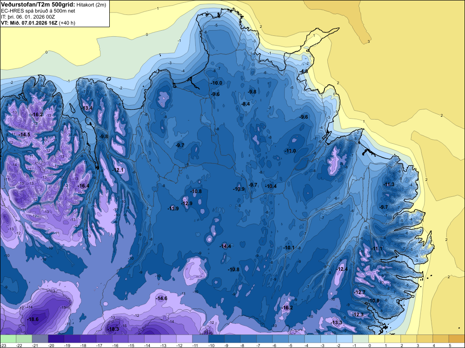The height and width of the screenshot is (348, 465).
Task: Select the "EC-HRES spá brúuð á 500m net" line
Action: pos(38,11)
